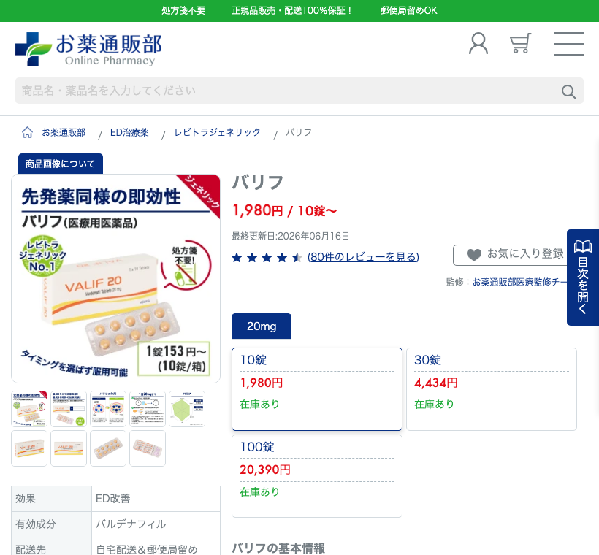Viewport: 599px width, 555px height.
Task: Click the 正規品販売・配送100%保証！ text
Action: (293, 11)
